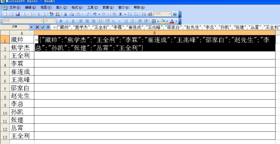
Task: Insert a hyperlink icon
Action: pyautogui.click(x=115, y=14)
